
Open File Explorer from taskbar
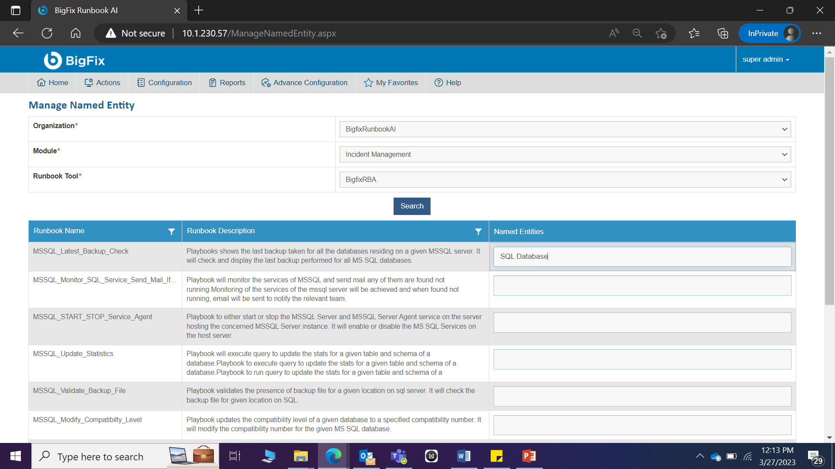point(301,456)
